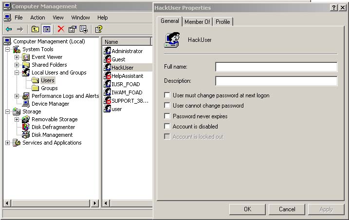Image resolution: width=349 pixels, height=220 pixels.
Task: Switch to the Member Of tab
Action: [197, 22]
